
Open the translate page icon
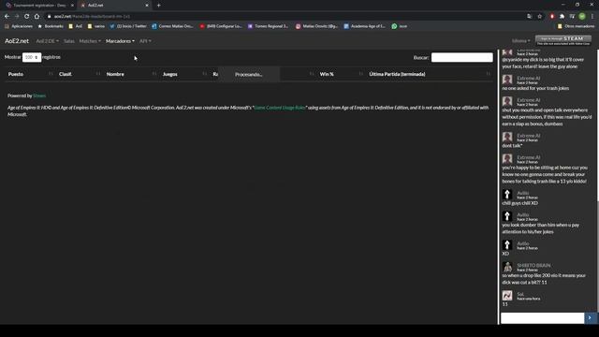point(529,17)
